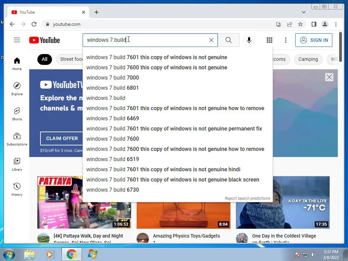This screenshot has height=261, width=348.
Task: Open the Action Center flag tray icon
Action: tap(297, 255)
